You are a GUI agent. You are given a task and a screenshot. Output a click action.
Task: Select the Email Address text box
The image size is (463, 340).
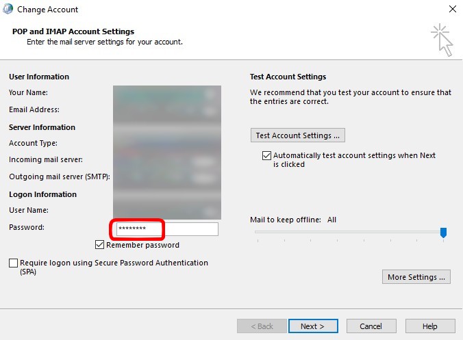pyautogui.click(x=166, y=109)
